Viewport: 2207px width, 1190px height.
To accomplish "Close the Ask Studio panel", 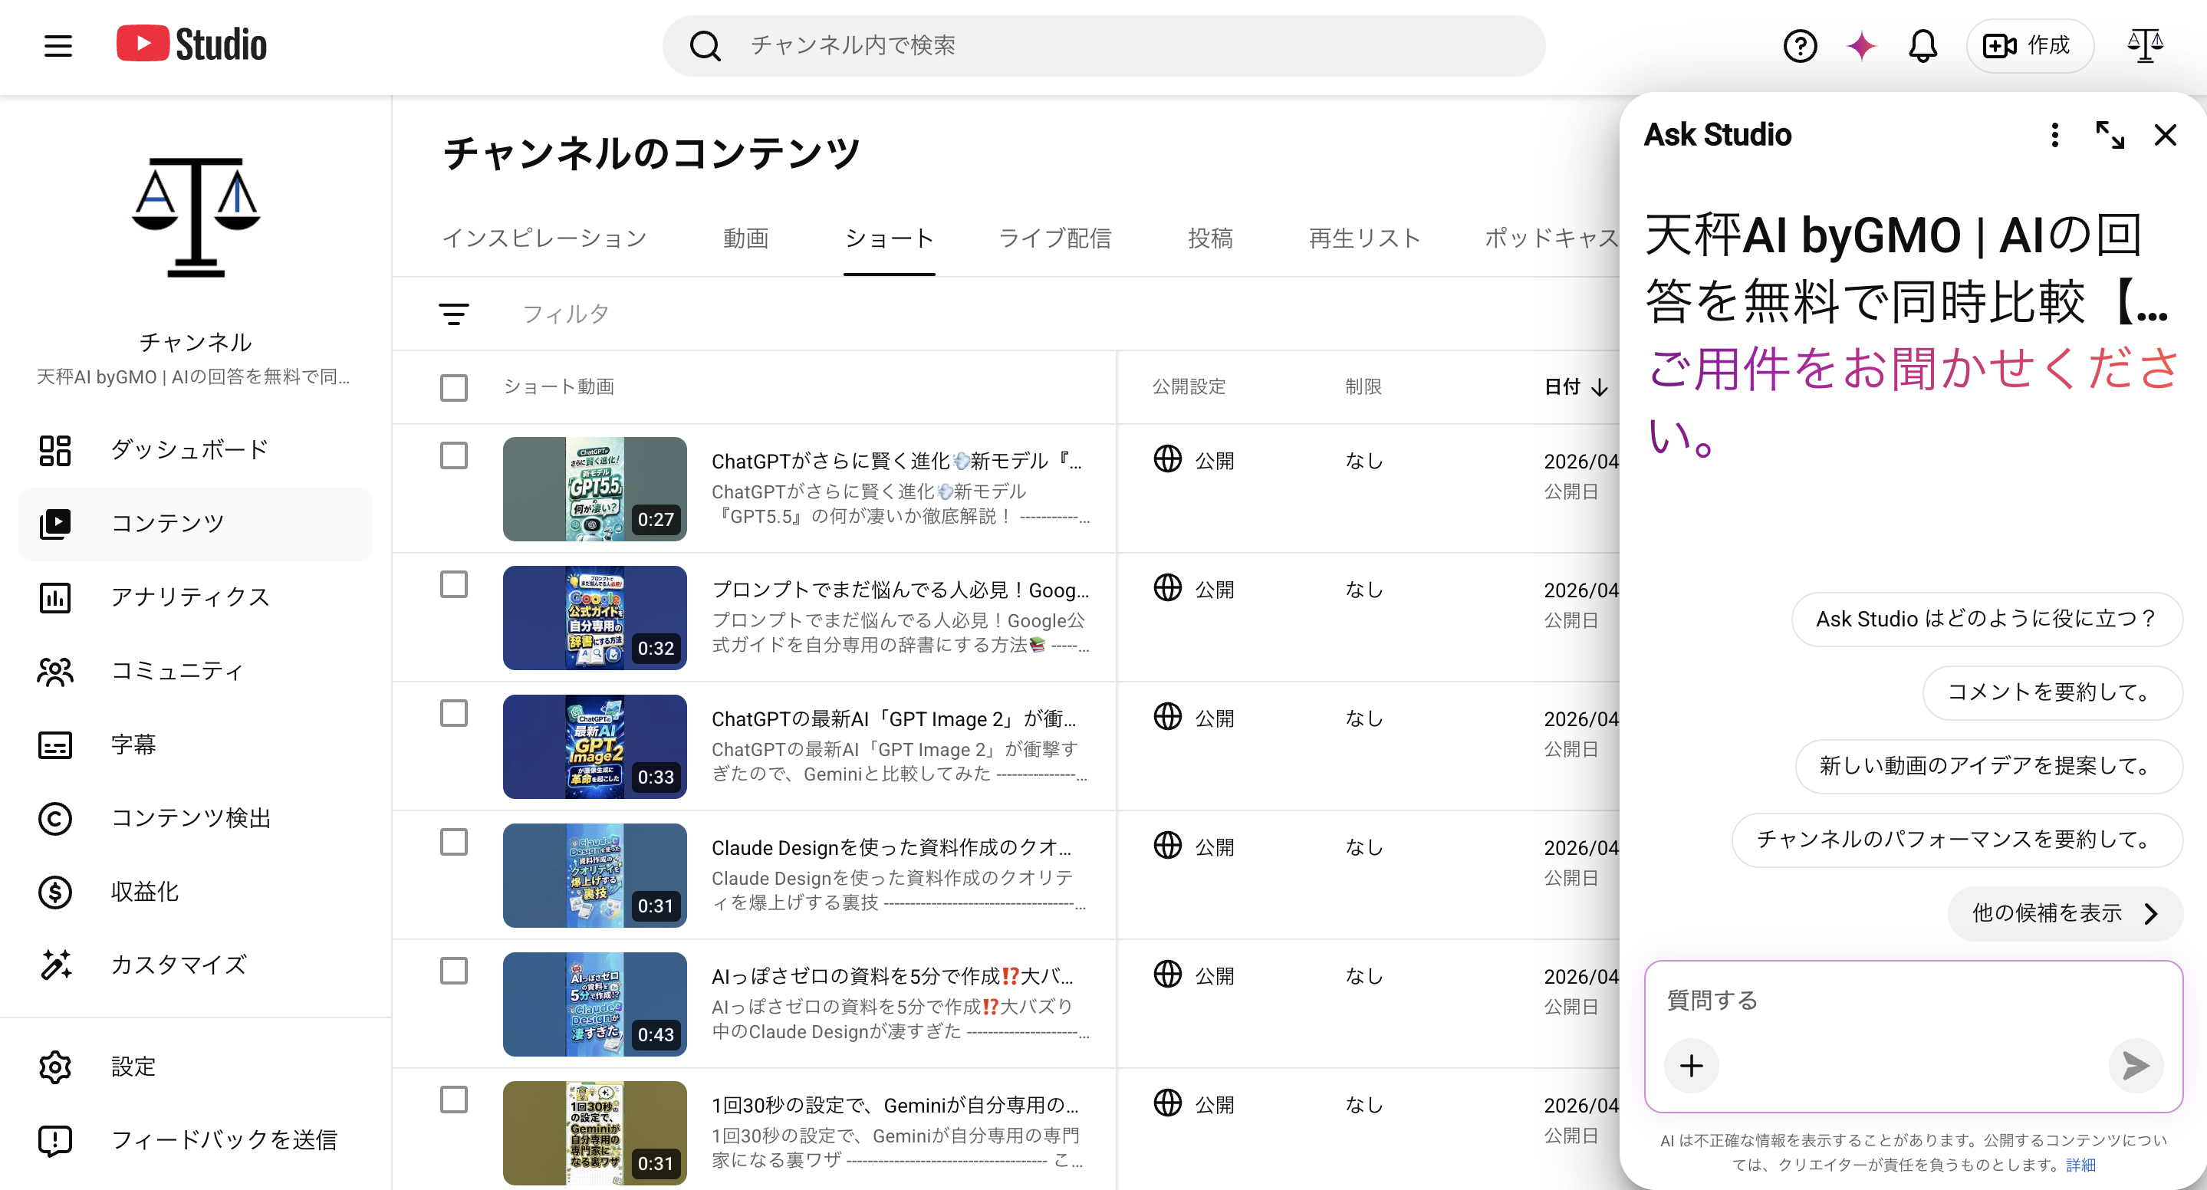I will tap(2165, 134).
